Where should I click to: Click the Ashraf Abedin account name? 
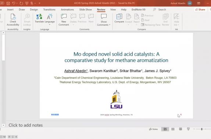pos(178,3)
